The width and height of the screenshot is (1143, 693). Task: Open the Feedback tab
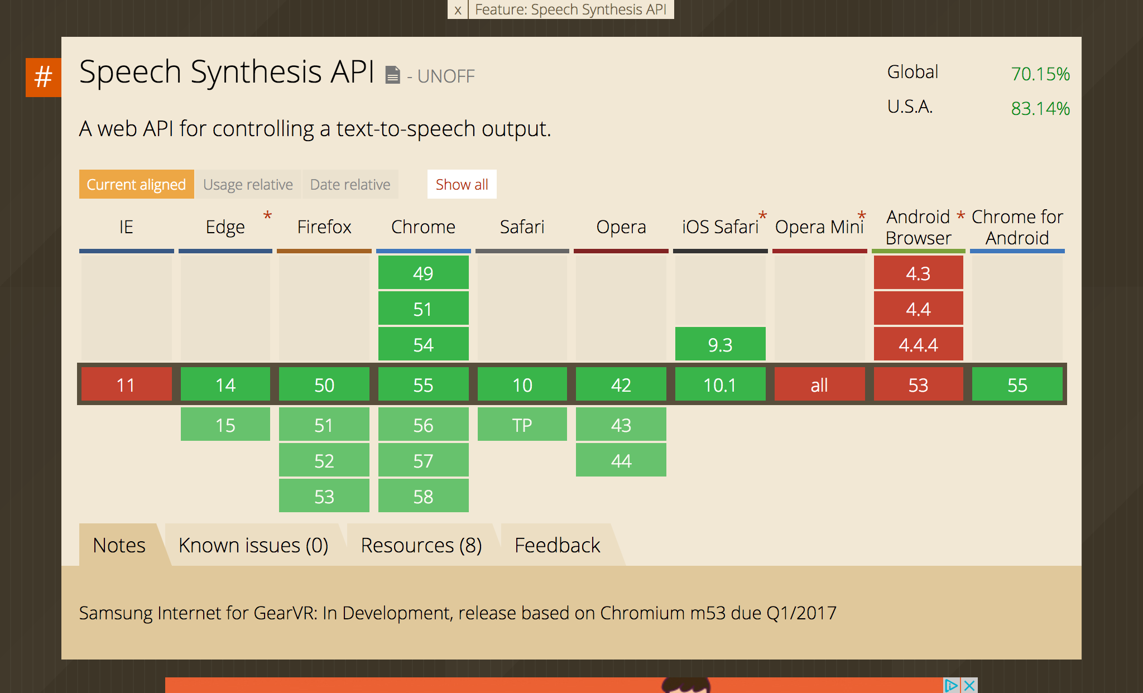tap(558, 545)
